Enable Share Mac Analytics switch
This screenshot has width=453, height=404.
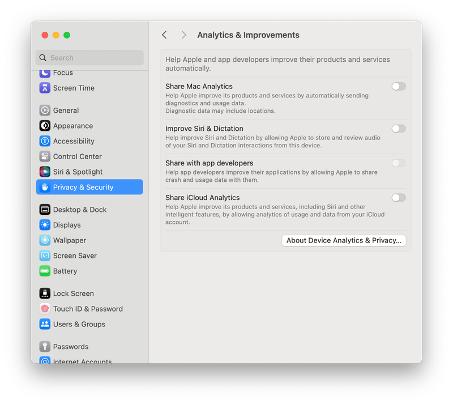pos(399,87)
